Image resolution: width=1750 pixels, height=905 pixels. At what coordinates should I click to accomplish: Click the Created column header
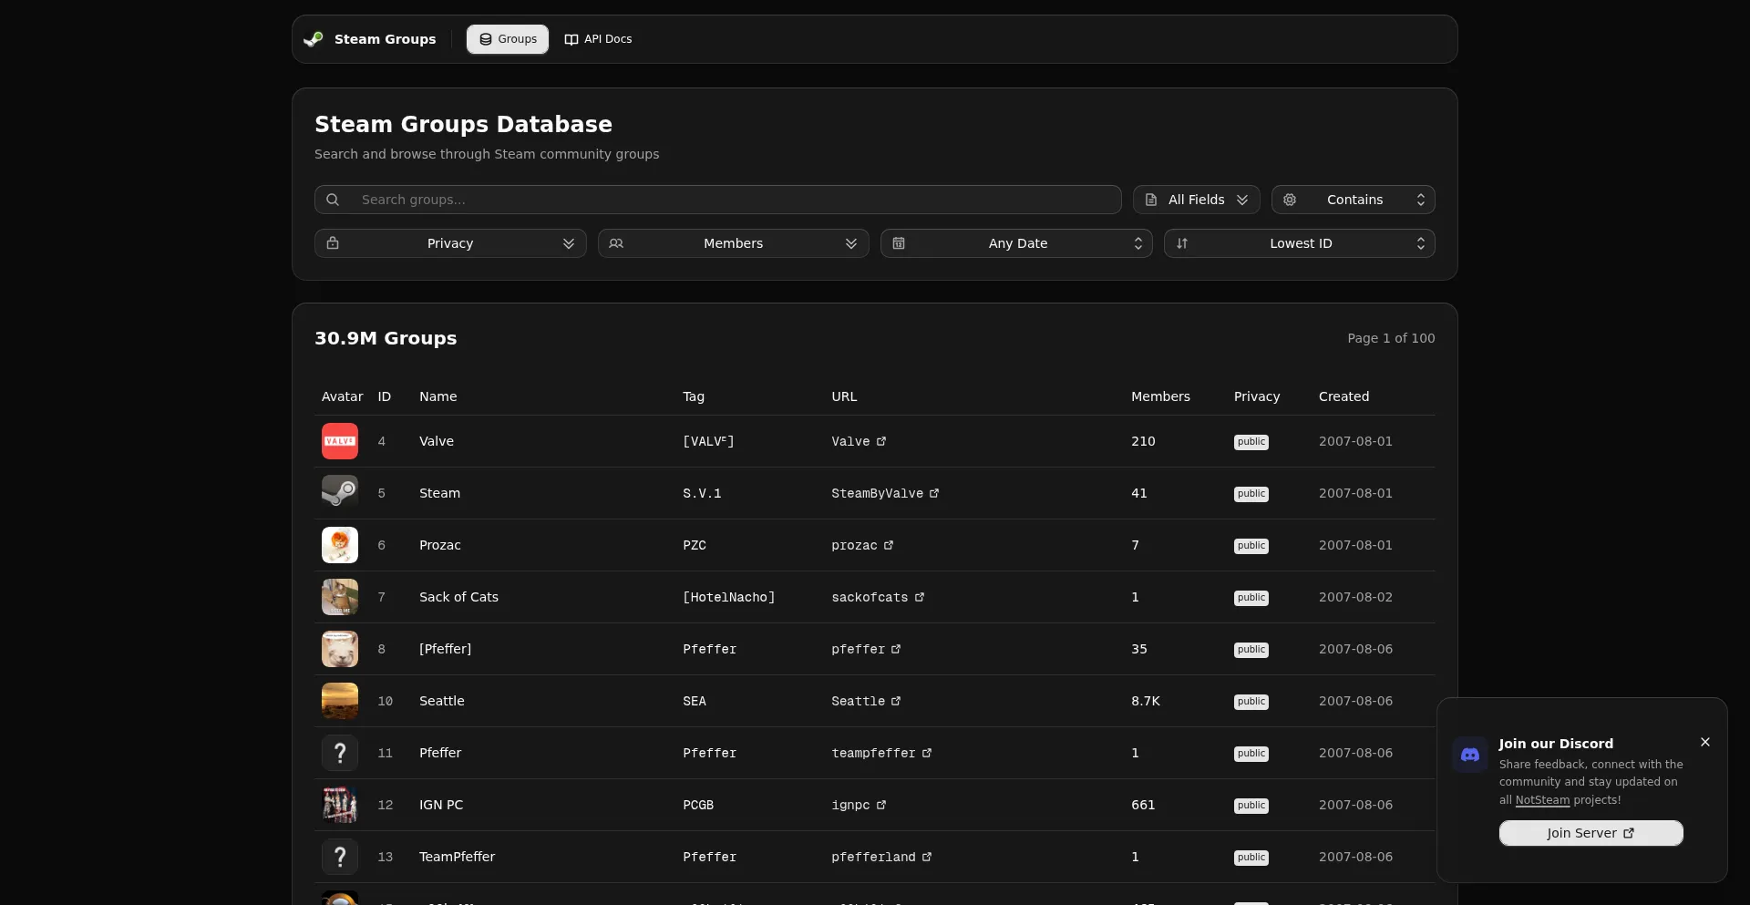point(1343,396)
